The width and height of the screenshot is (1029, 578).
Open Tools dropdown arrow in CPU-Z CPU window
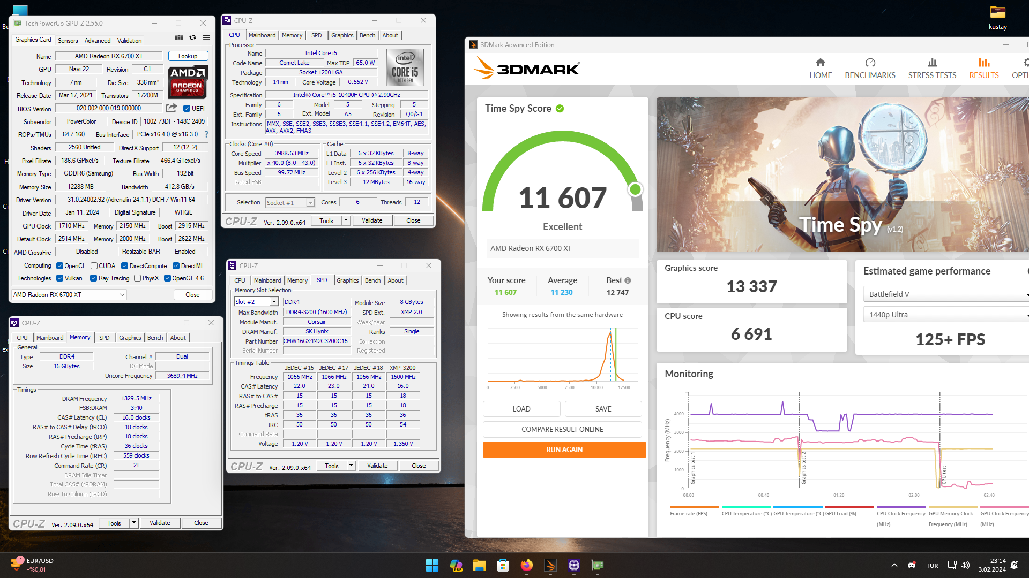tap(346, 220)
